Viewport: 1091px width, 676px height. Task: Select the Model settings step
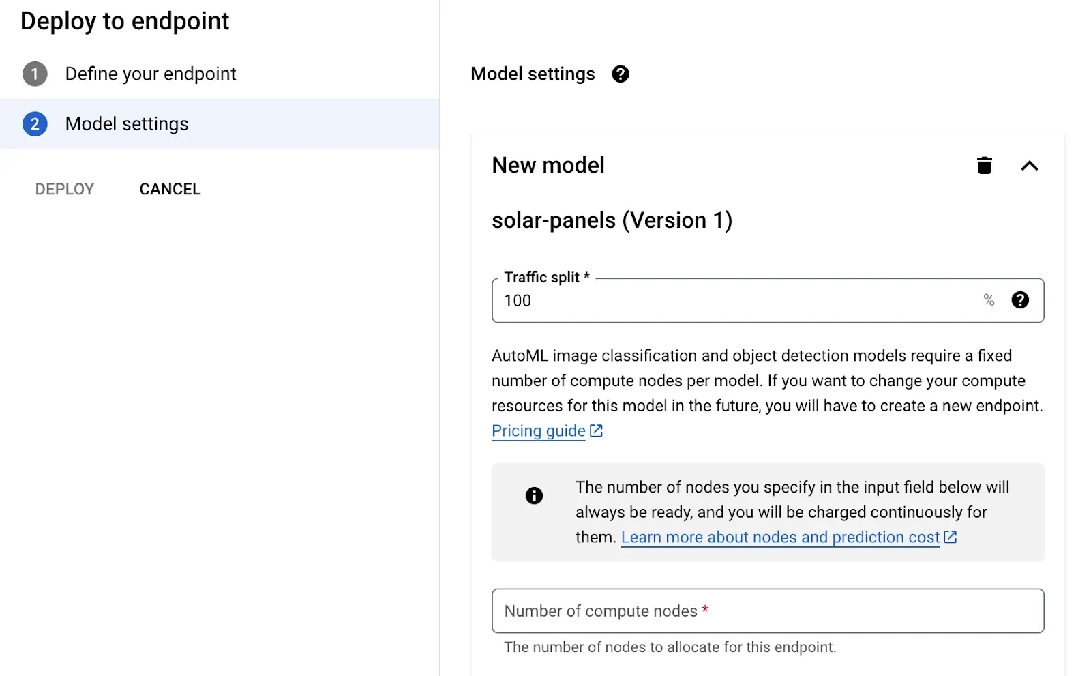coord(127,124)
